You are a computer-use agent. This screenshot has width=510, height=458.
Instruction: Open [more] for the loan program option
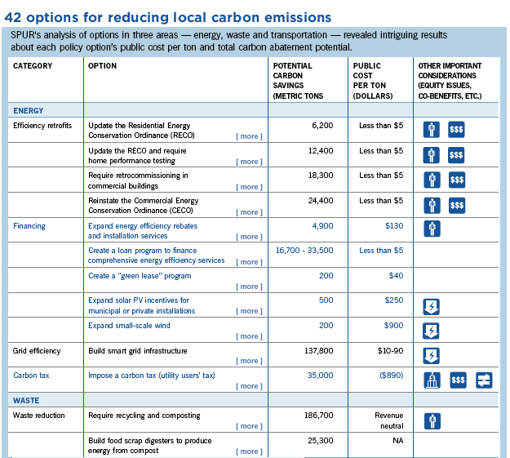click(x=249, y=262)
